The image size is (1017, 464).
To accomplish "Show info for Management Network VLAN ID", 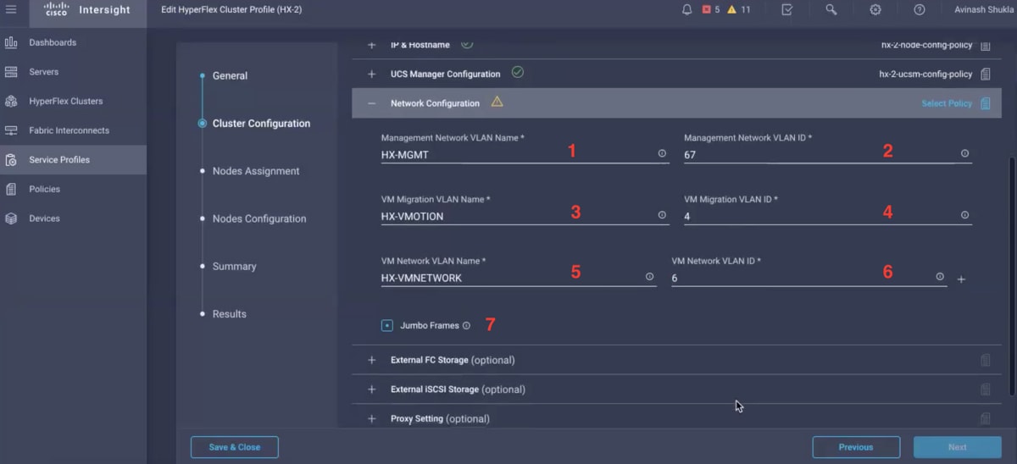I will pyautogui.click(x=964, y=154).
